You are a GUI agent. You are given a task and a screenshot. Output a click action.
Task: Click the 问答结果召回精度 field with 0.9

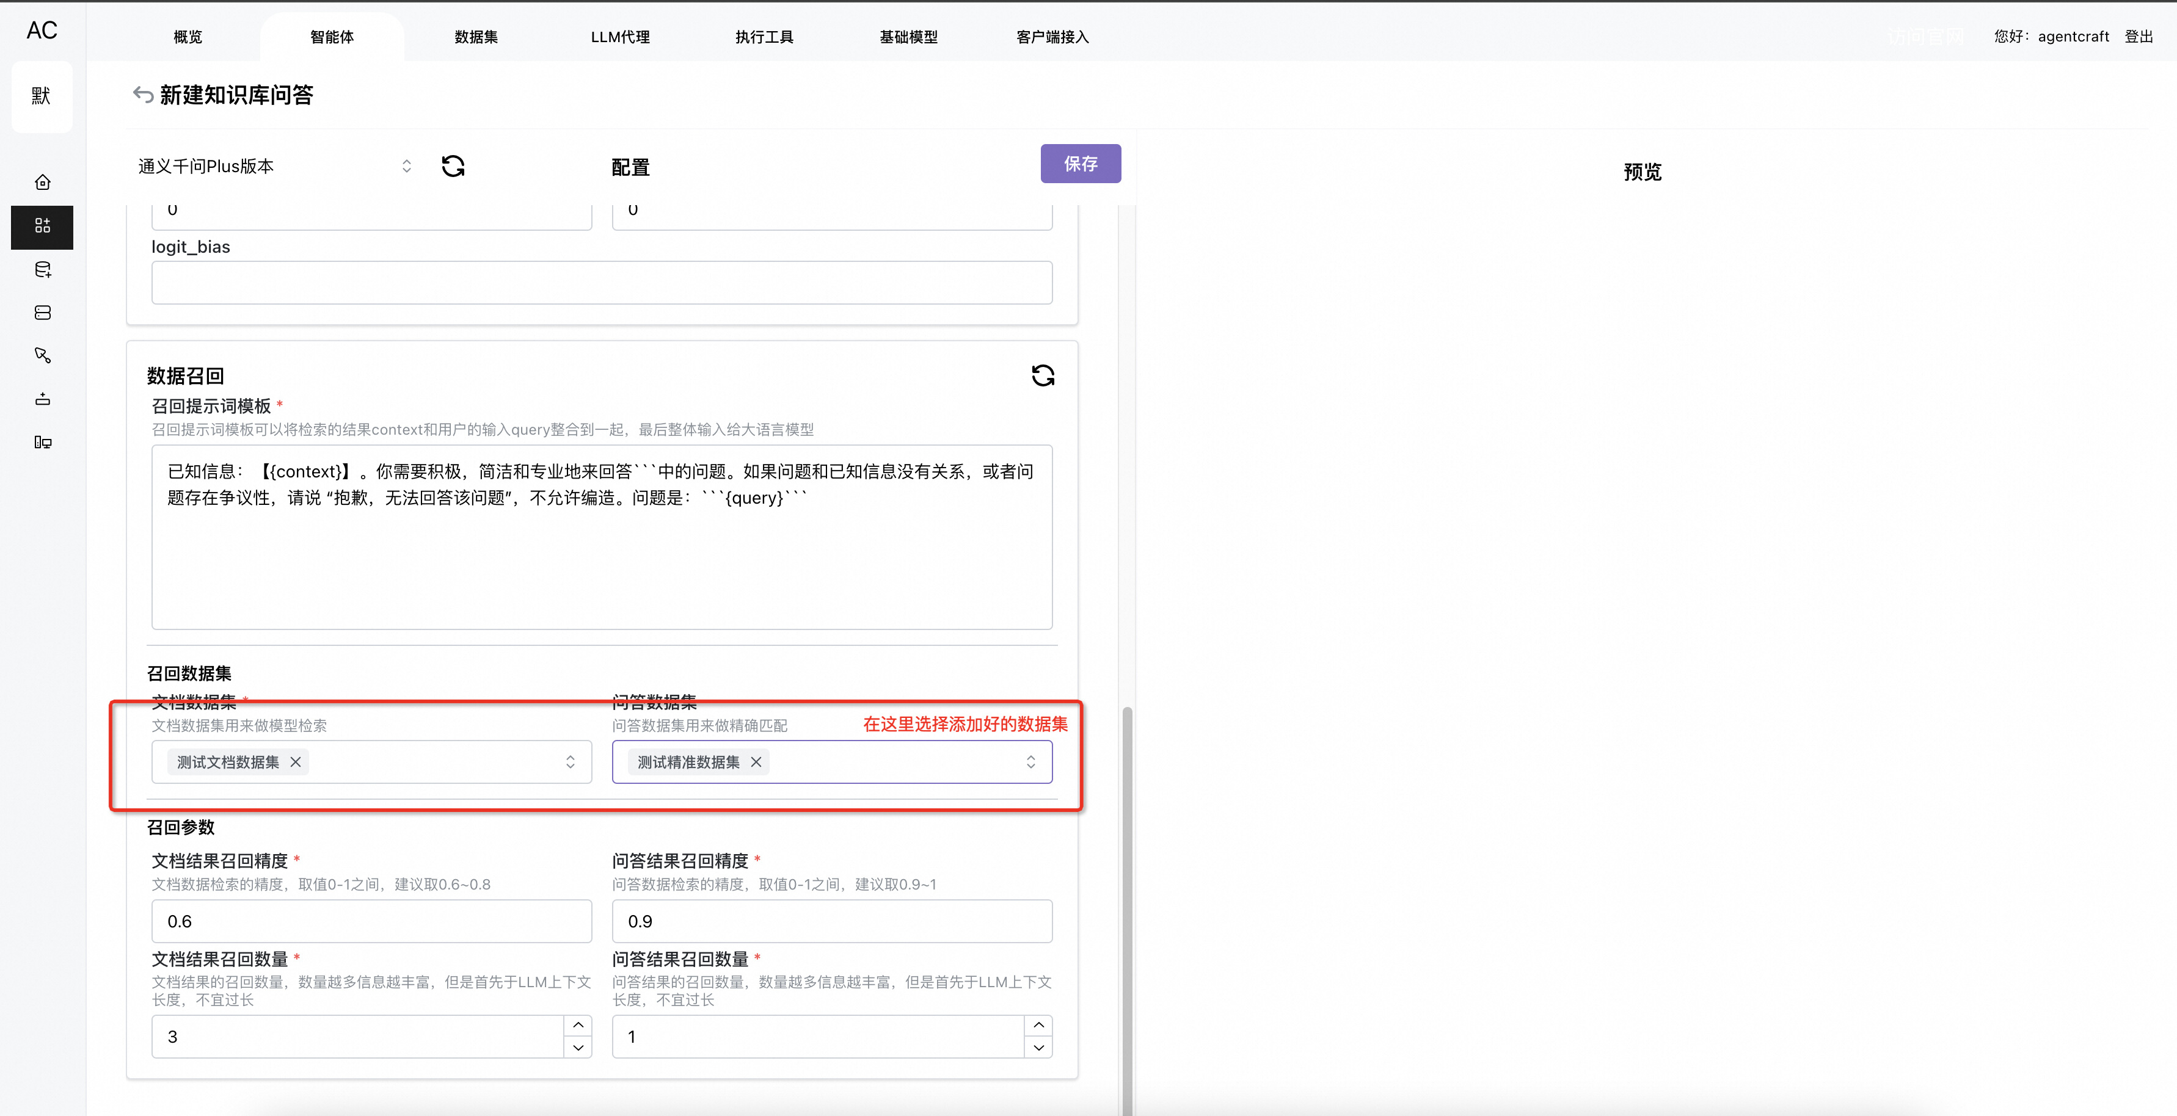click(831, 921)
